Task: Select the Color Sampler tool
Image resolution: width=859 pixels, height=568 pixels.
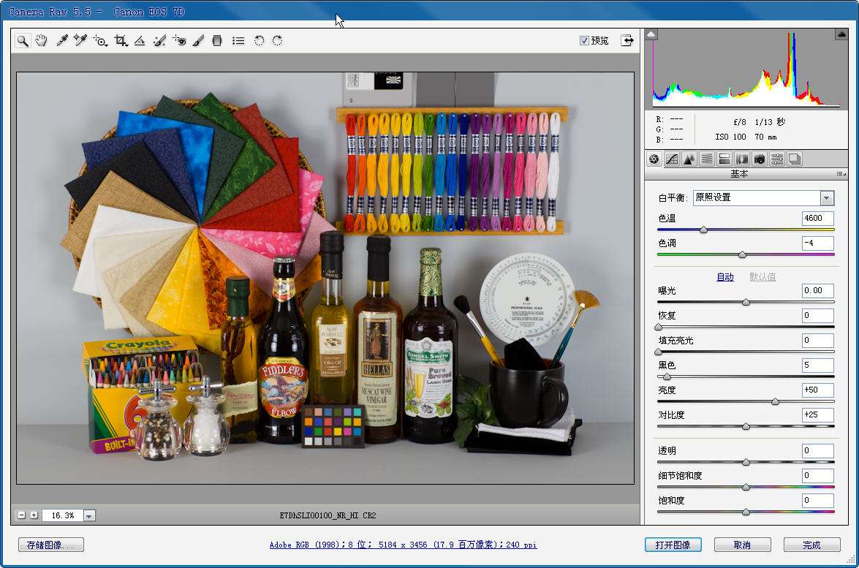Action: click(x=80, y=40)
